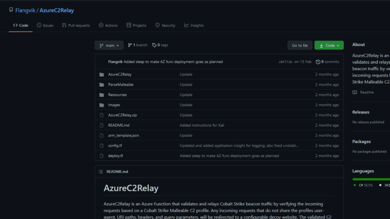The width and height of the screenshot is (390, 219).
Task: Open the Readme link in About sidebar
Action: click(x=367, y=92)
